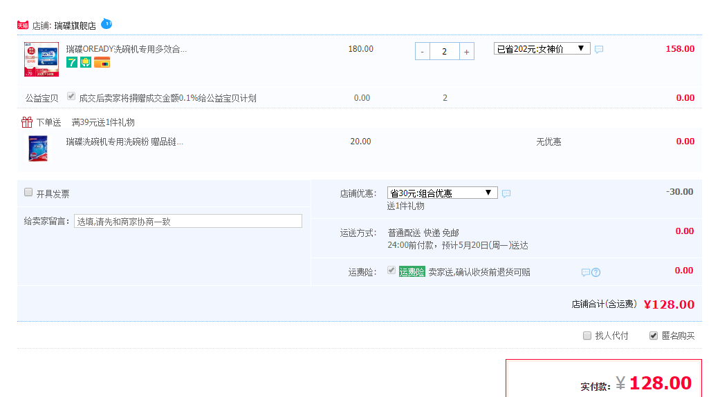
Task: Open comment icon beside 女神价 dropdown
Action: 599,49
